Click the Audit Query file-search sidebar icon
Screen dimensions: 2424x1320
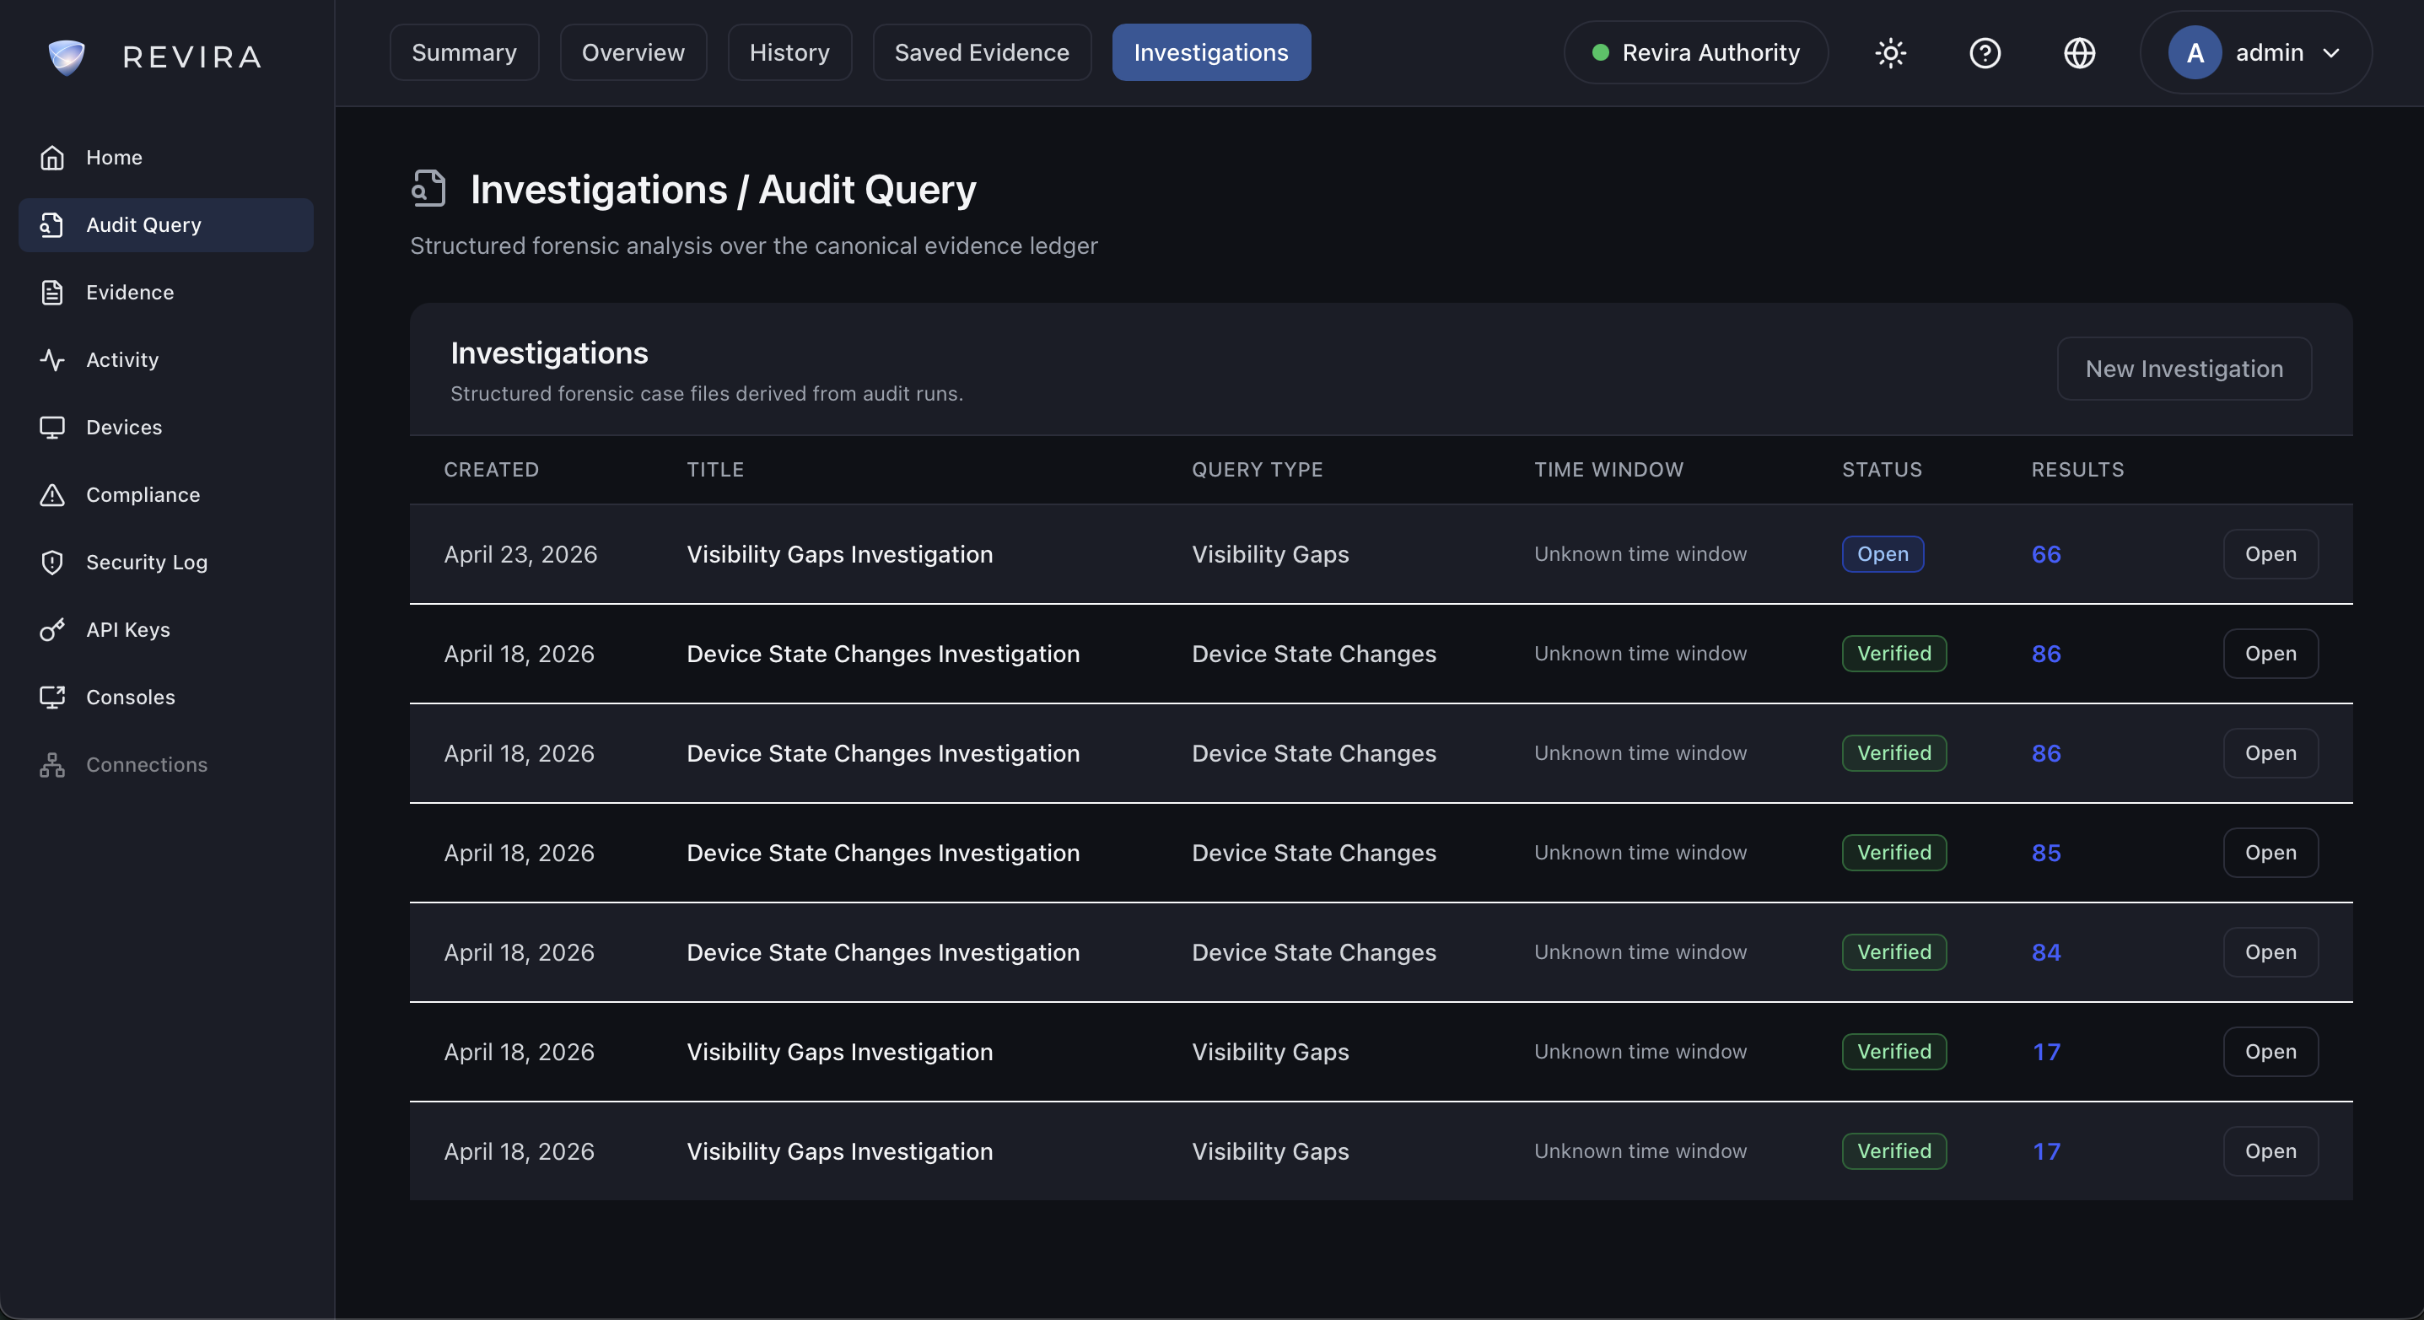point(52,225)
